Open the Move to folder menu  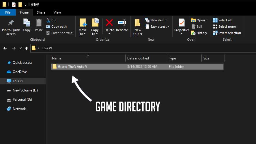(83, 27)
